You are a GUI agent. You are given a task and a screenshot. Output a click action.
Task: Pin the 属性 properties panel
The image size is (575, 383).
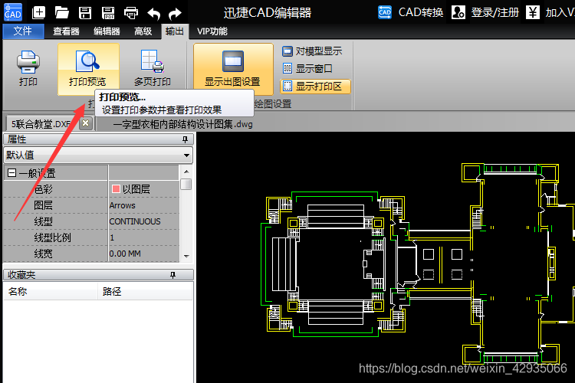coord(186,139)
